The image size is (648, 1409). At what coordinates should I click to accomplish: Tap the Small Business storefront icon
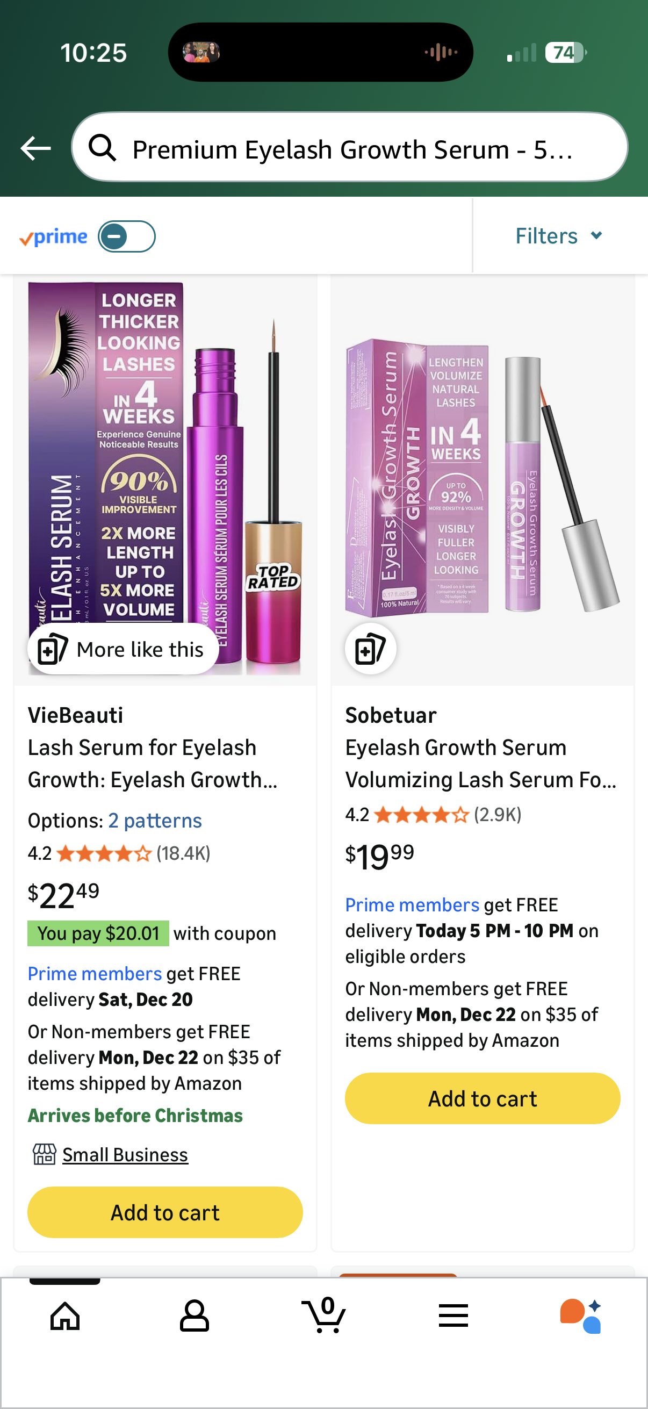tap(44, 1154)
